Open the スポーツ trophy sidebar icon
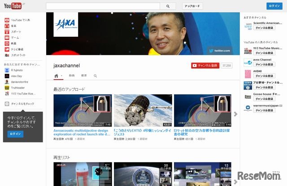The image size is (287, 186). pos(7,32)
